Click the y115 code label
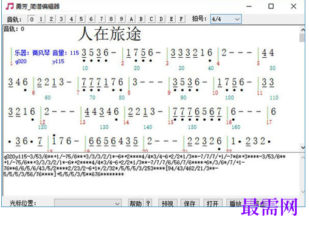This screenshot has width=309, height=226. pos(58,61)
